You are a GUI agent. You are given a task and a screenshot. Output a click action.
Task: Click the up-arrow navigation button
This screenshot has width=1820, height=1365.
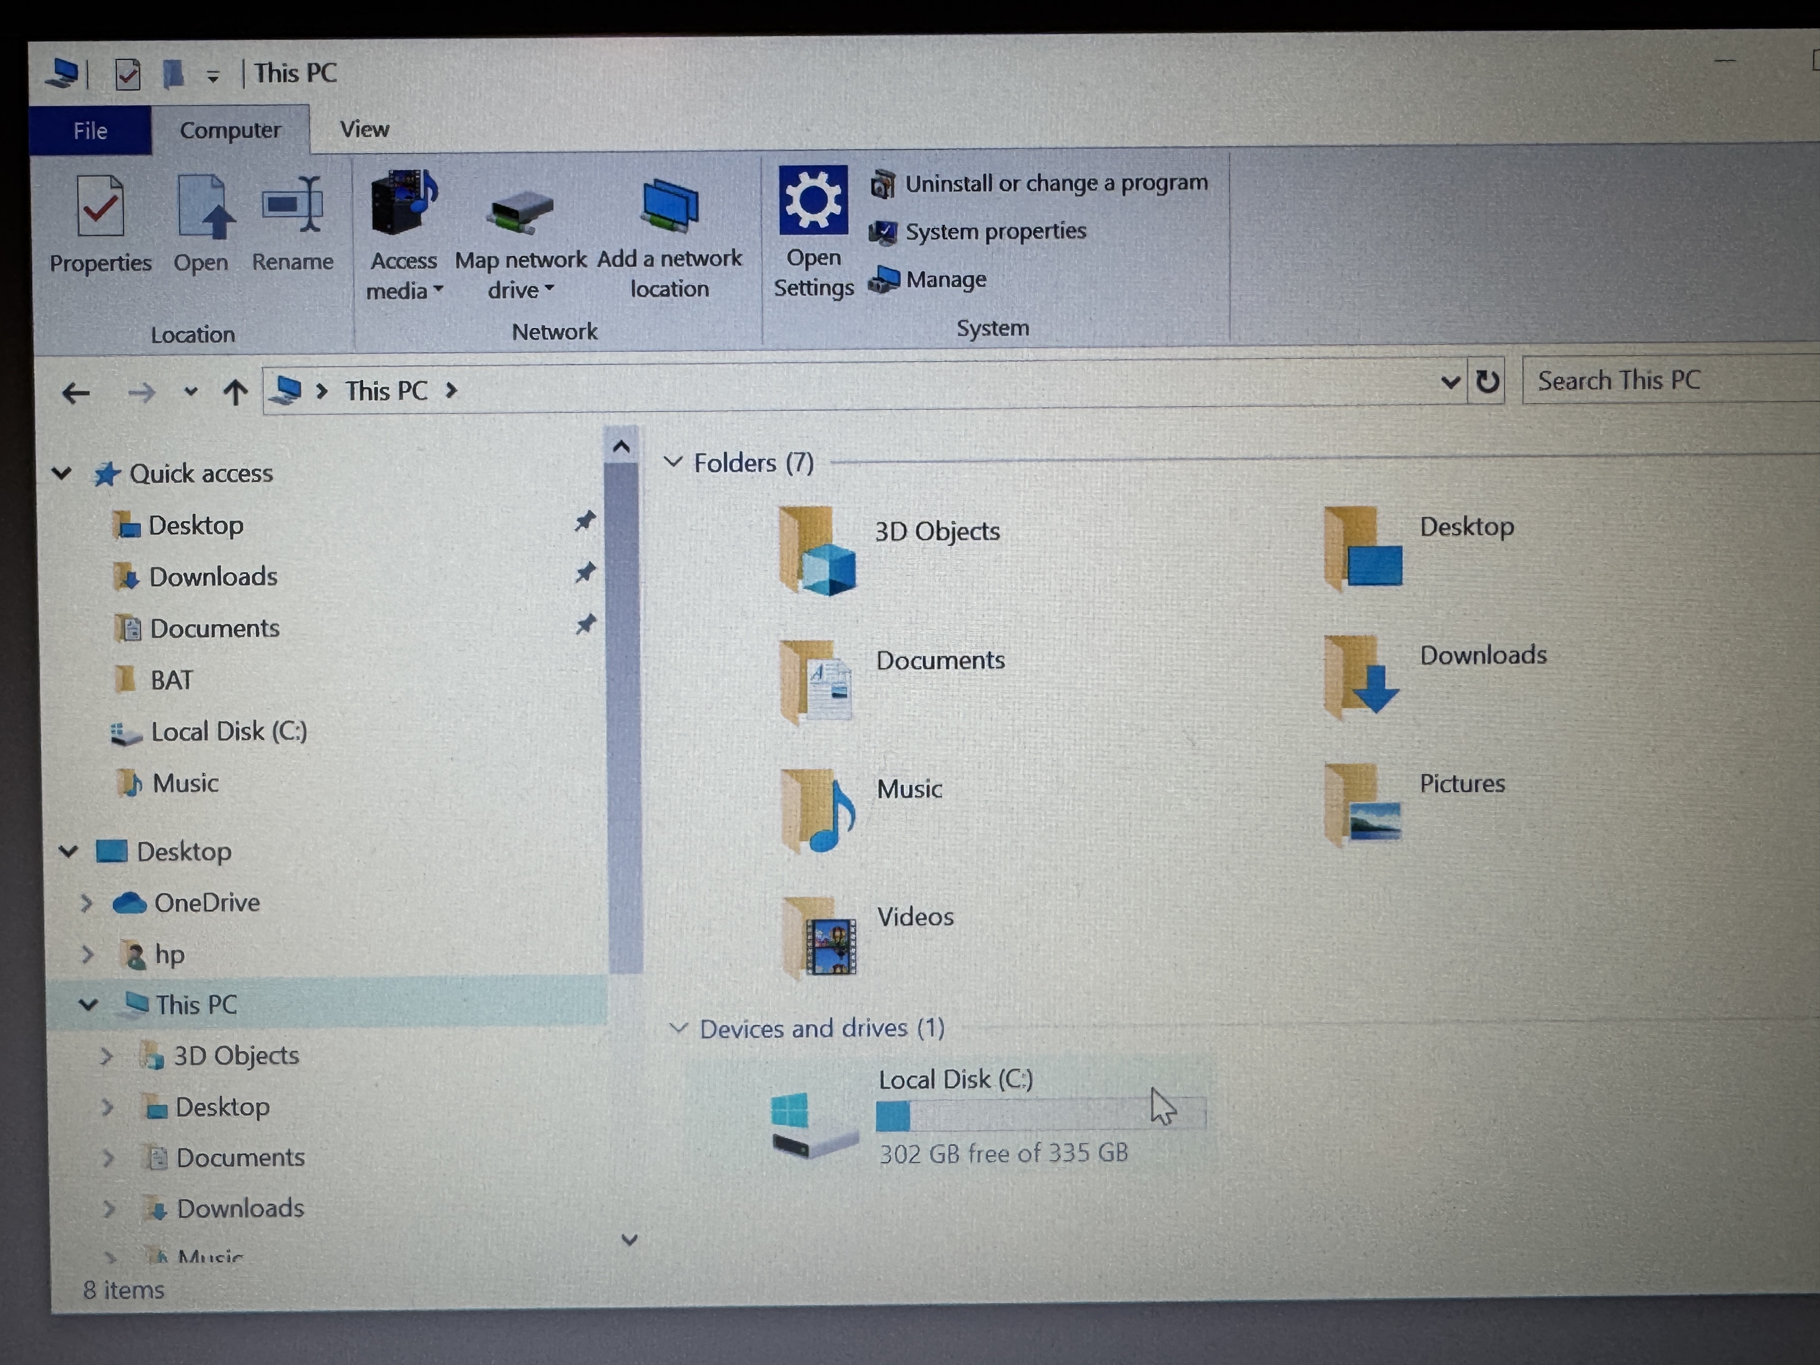[235, 392]
